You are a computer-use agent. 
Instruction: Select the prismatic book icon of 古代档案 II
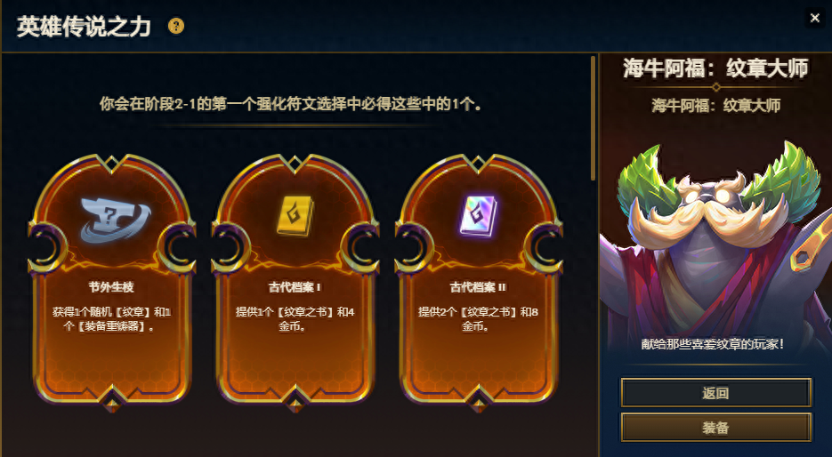click(x=478, y=216)
